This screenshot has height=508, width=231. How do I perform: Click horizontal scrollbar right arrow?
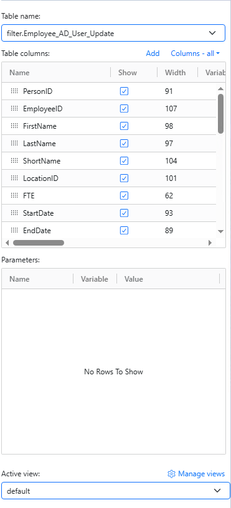pyautogui.click(x=210, y=242)
